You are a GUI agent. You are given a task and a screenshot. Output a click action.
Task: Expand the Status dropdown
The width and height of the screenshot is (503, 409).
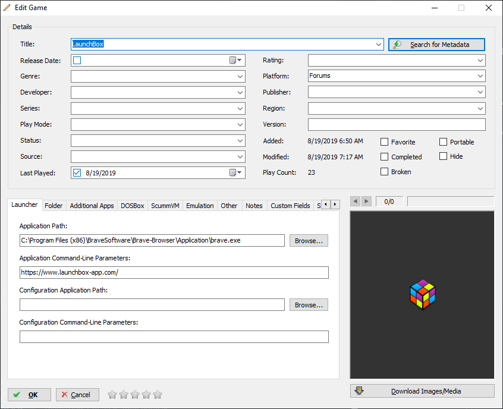tap(240, 140)
